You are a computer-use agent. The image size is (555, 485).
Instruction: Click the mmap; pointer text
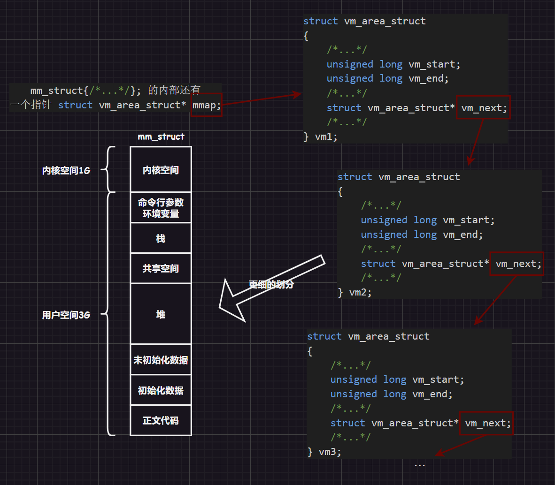pos(206,106)
